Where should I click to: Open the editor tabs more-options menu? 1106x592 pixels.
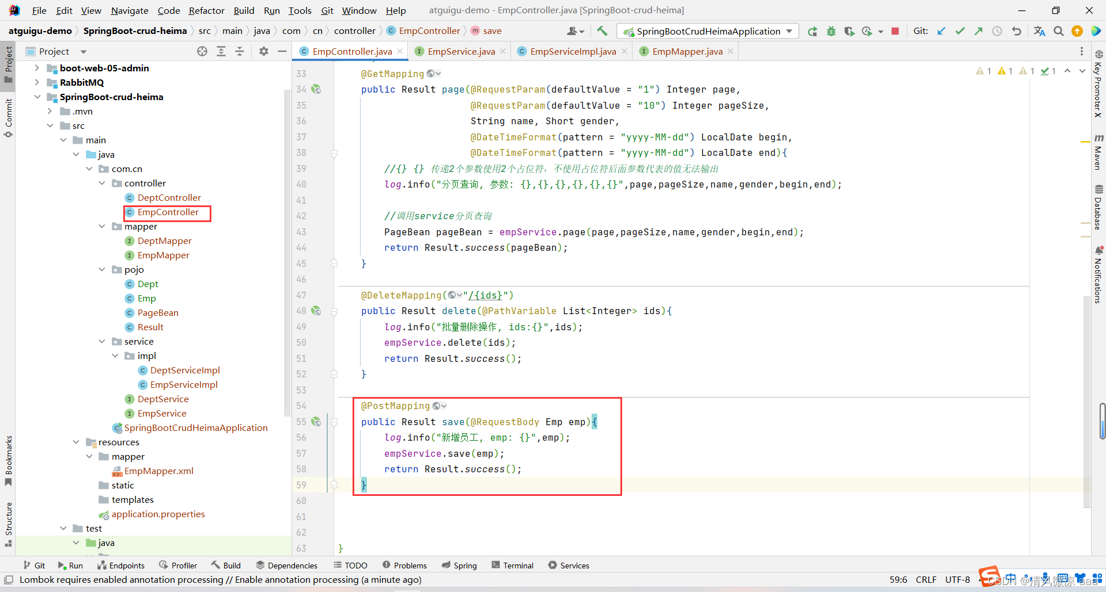pyautogui.click(x=1082, y=51)
